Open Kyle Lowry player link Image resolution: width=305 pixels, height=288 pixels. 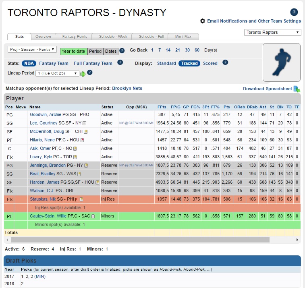41,157
